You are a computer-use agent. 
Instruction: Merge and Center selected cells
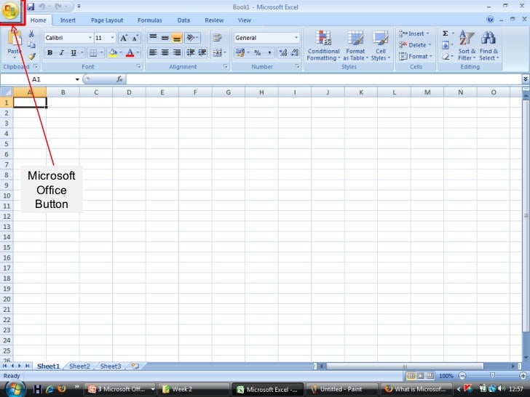[218, 52]
